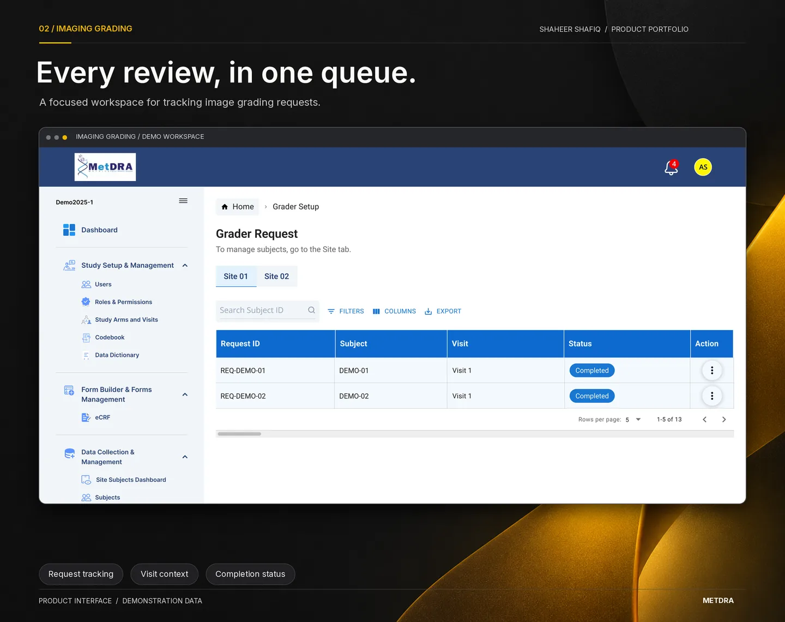785x622 pixels.
Task: Click the Data Dictionary icon
Action: click(x=86, y=355)
